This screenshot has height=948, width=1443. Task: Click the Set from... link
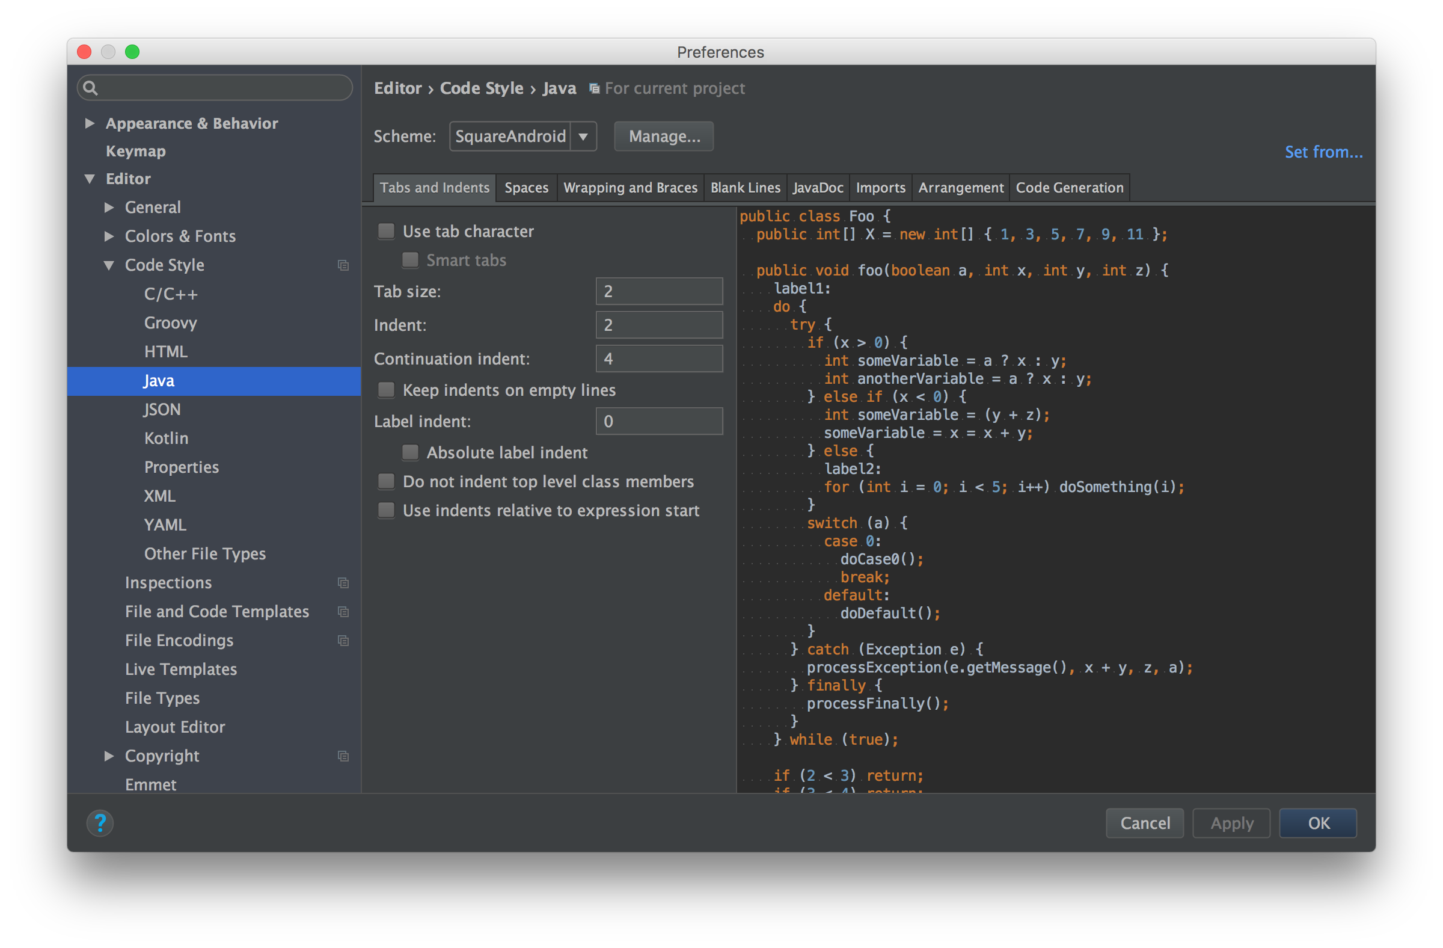pos(1323,152)
